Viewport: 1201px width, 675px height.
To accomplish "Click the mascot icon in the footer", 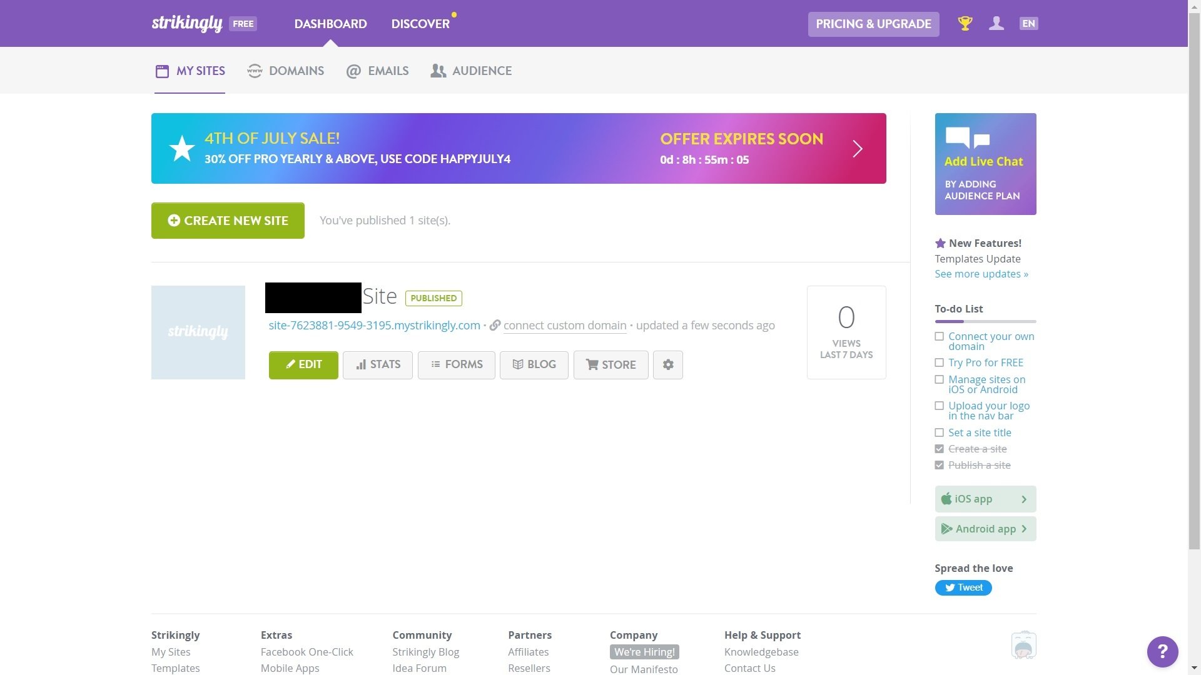I will tap(1023, 645).
